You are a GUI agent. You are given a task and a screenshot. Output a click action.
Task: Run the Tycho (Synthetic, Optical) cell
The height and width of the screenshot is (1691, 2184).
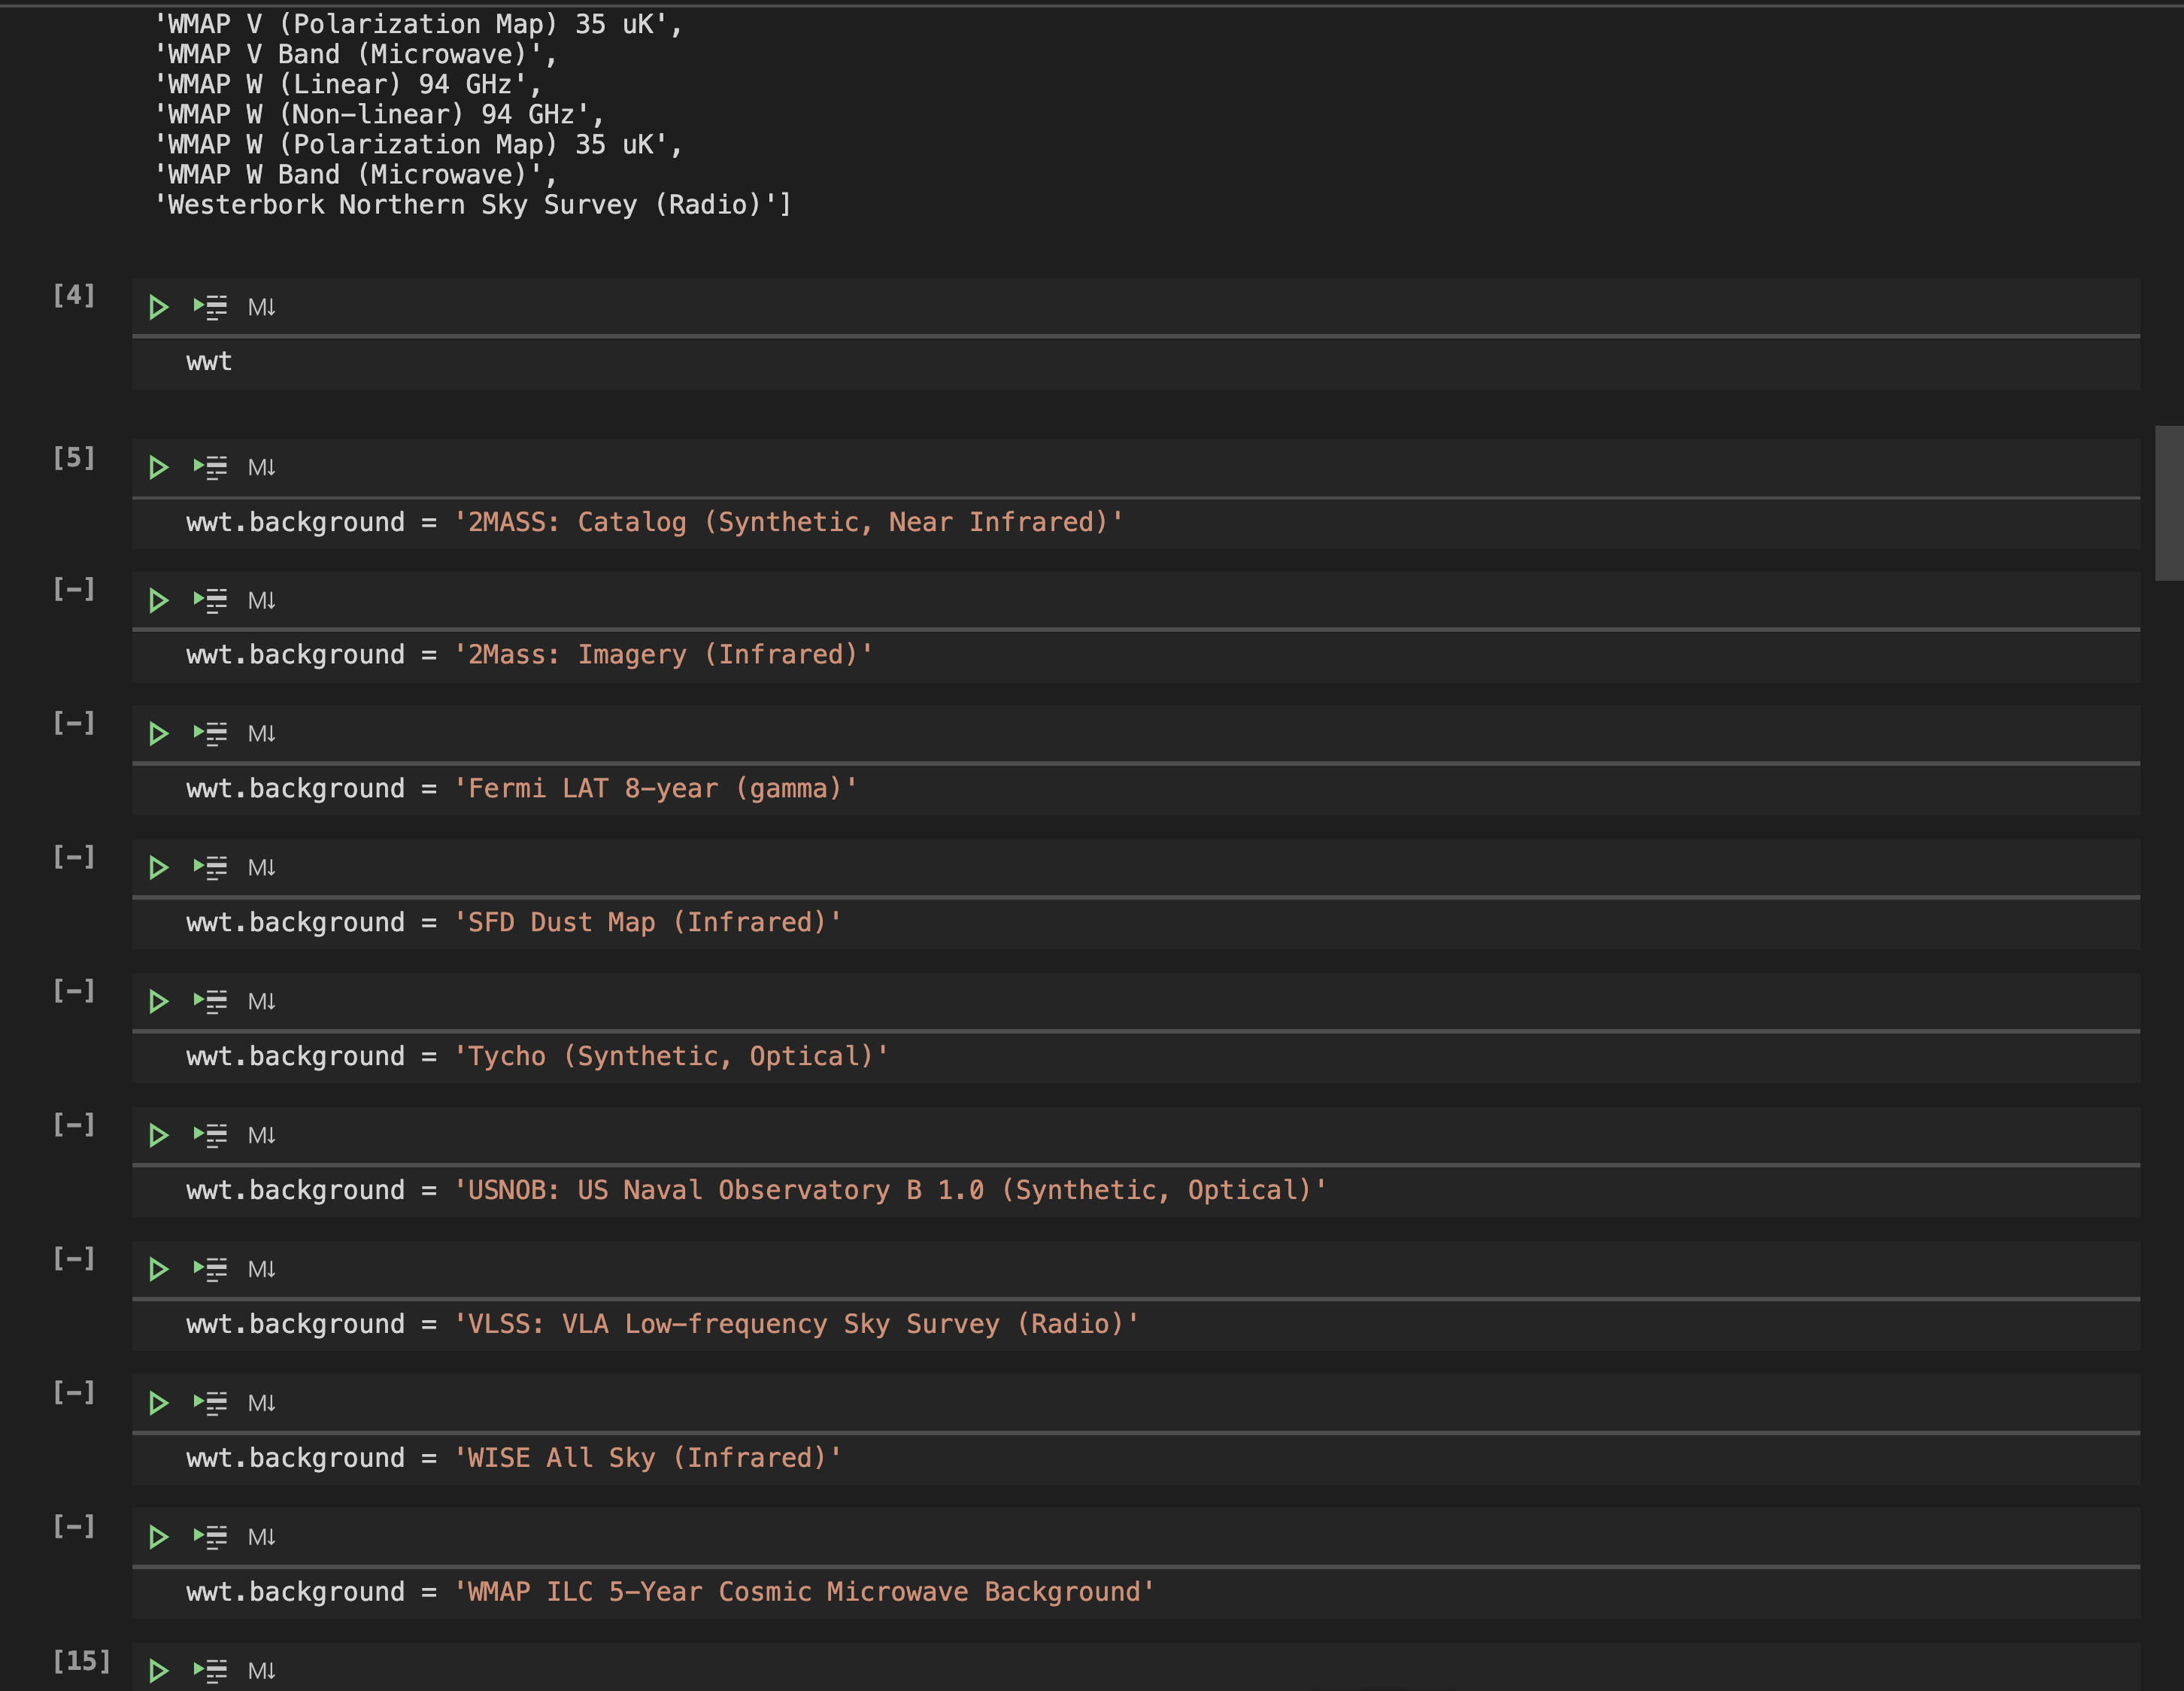(158, 1001)
